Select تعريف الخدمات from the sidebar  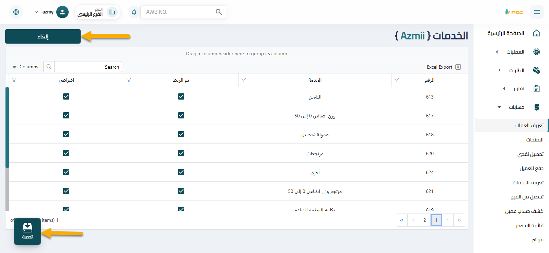point(528,183)
